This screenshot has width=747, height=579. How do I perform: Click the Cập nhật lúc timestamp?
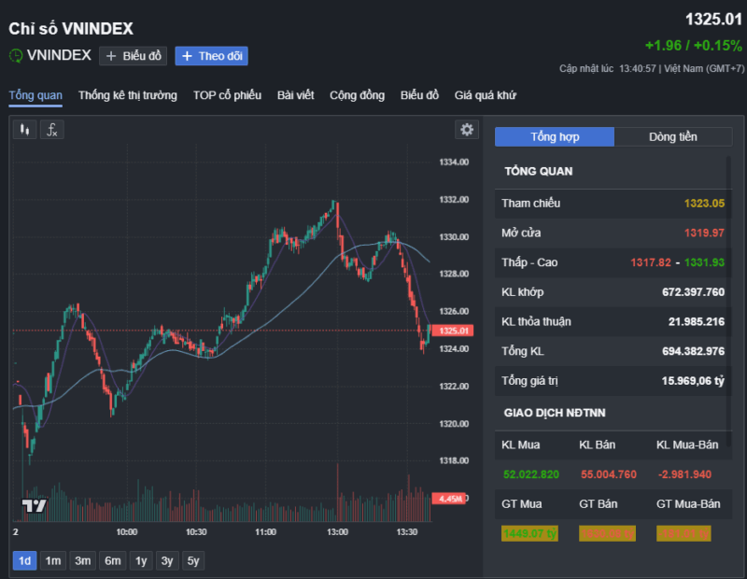[651, 69]
